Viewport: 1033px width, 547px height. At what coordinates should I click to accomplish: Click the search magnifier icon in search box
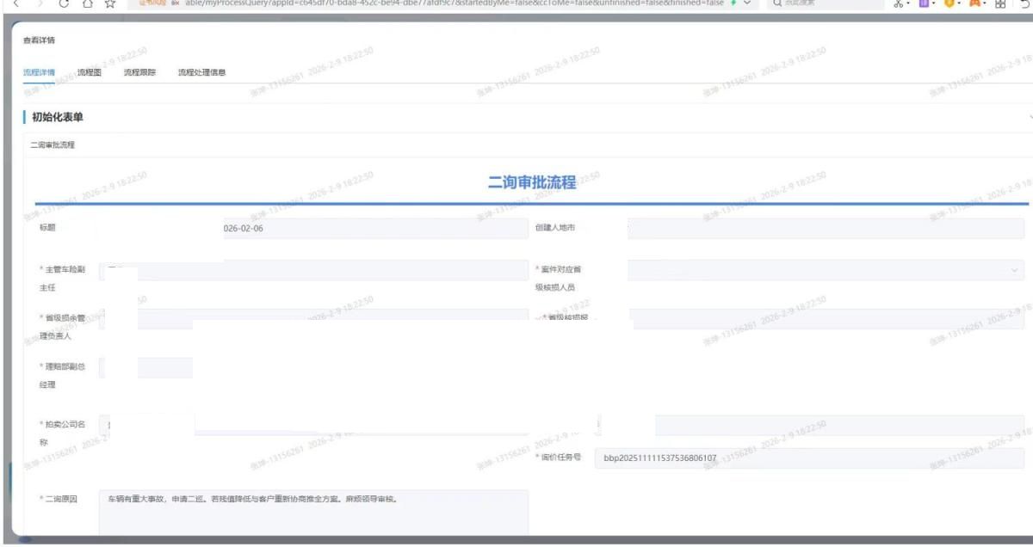coord(776,4)
